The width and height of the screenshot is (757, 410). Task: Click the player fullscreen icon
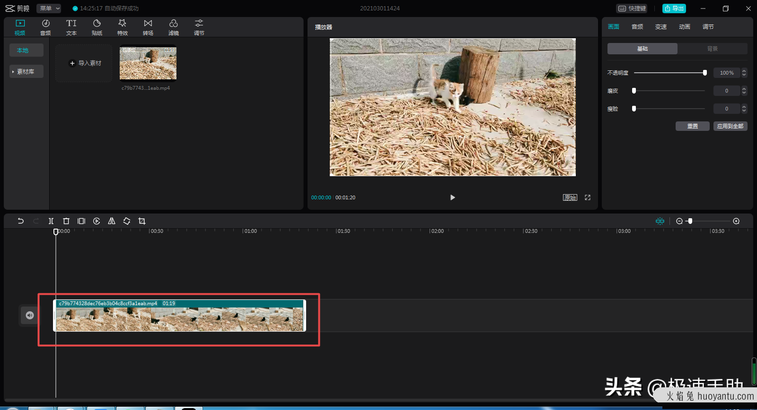pos(588,197)
